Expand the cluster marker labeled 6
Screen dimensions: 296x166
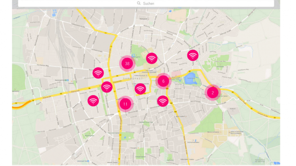[x=164, y=81]
